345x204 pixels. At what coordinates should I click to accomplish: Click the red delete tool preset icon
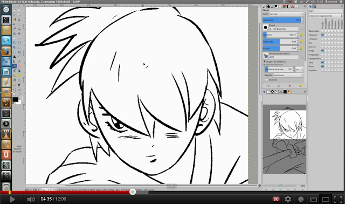click(289, 86)
